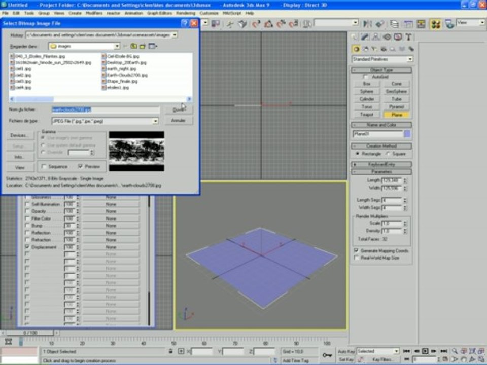Open the Schematic View icon
This screenshot has width=487, height=365.
(421, 24)
